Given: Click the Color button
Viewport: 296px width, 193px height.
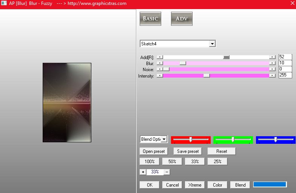Looking at the screenshot, I should tap(217, 185).
